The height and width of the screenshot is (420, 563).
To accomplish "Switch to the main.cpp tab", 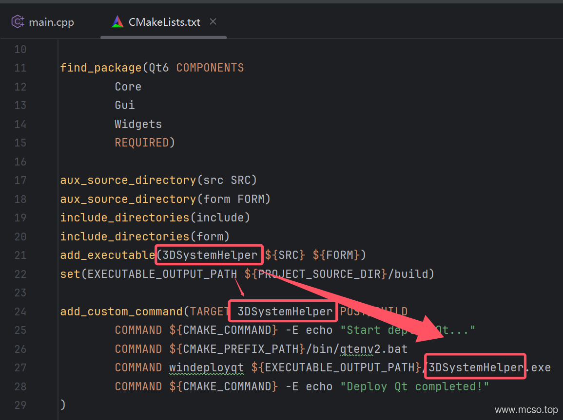I will tap(43, 22).
